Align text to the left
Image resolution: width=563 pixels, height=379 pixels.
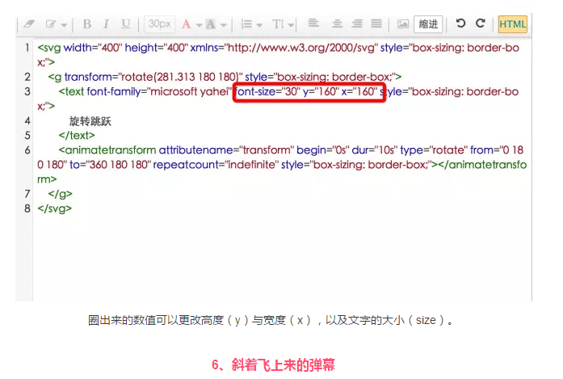[x=313, y=24]
